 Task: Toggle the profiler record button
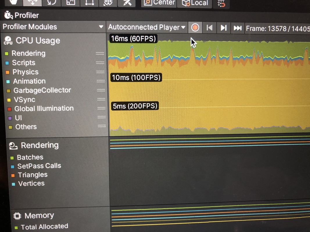pos(195,28)
